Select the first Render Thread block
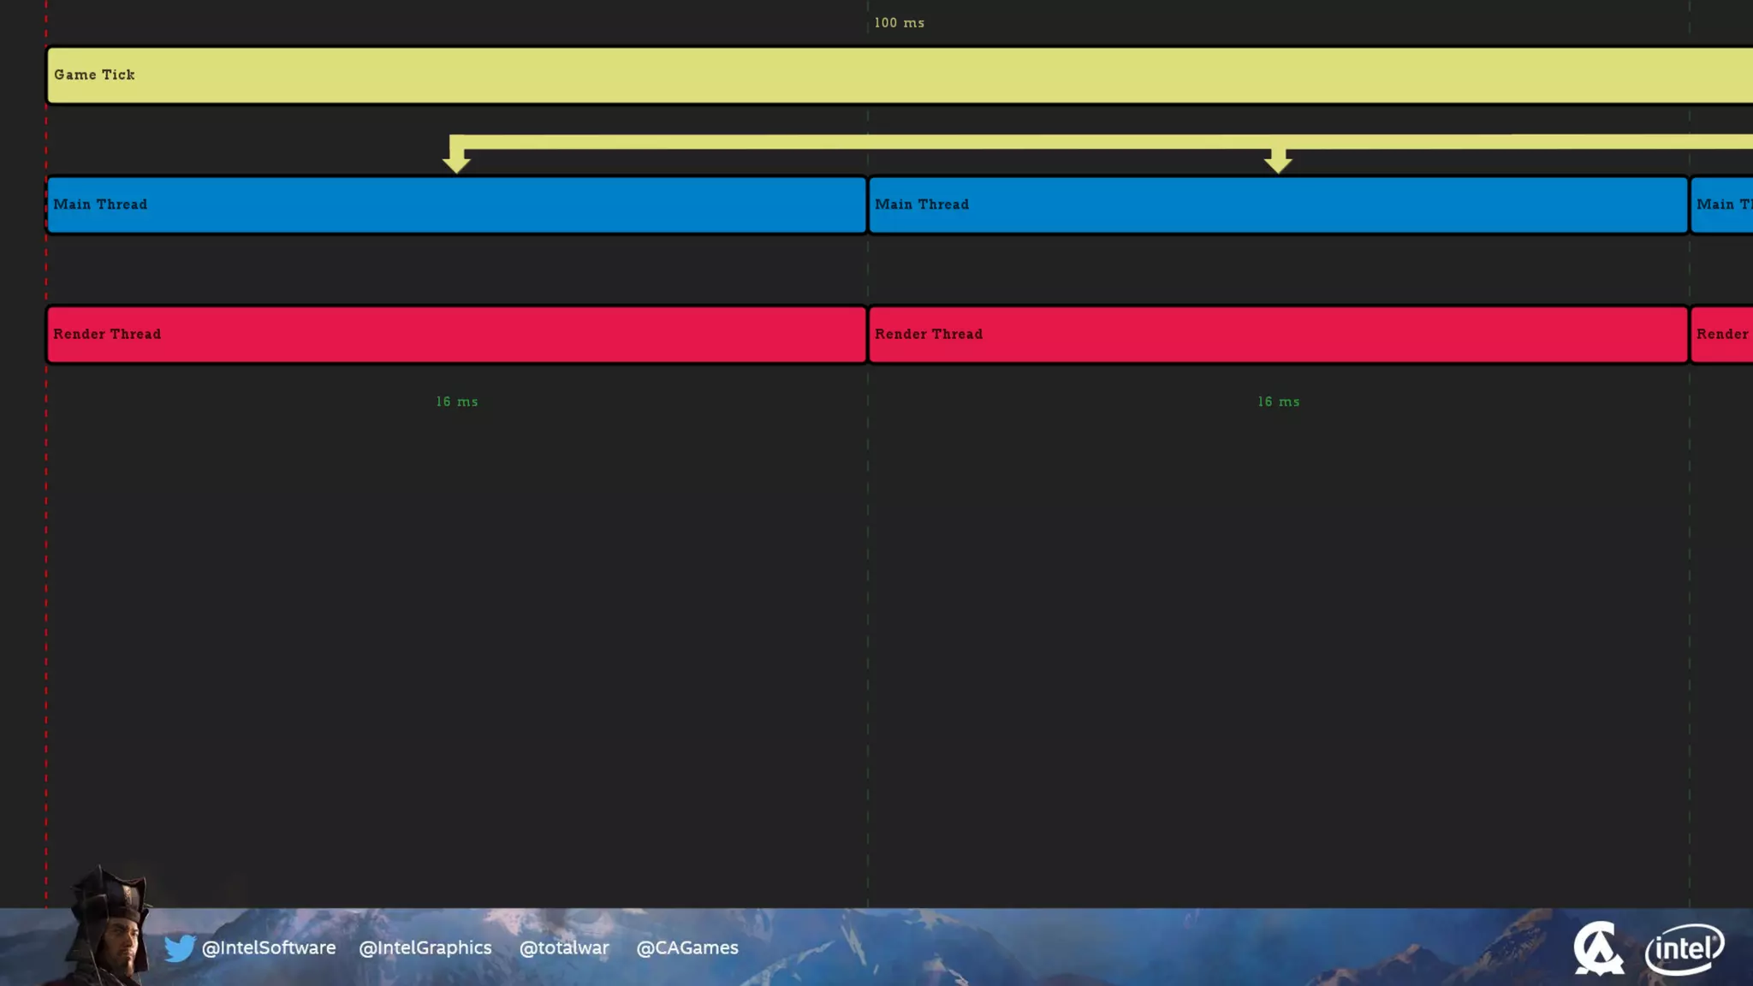Image resolution: width=1753 pixels, height=986 pixels. tap(456, 335)
